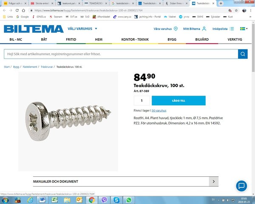Open Mitt Biltema account icon
The height and width of the screenshot is (204, 255).
(x=204, y=29)
